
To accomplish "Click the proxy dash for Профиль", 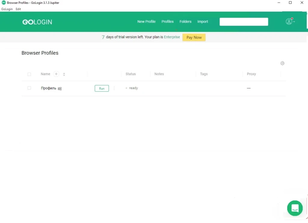I will pos(249,88).
